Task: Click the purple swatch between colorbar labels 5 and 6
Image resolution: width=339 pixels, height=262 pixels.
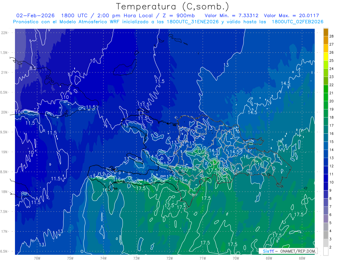Action: 326,219
